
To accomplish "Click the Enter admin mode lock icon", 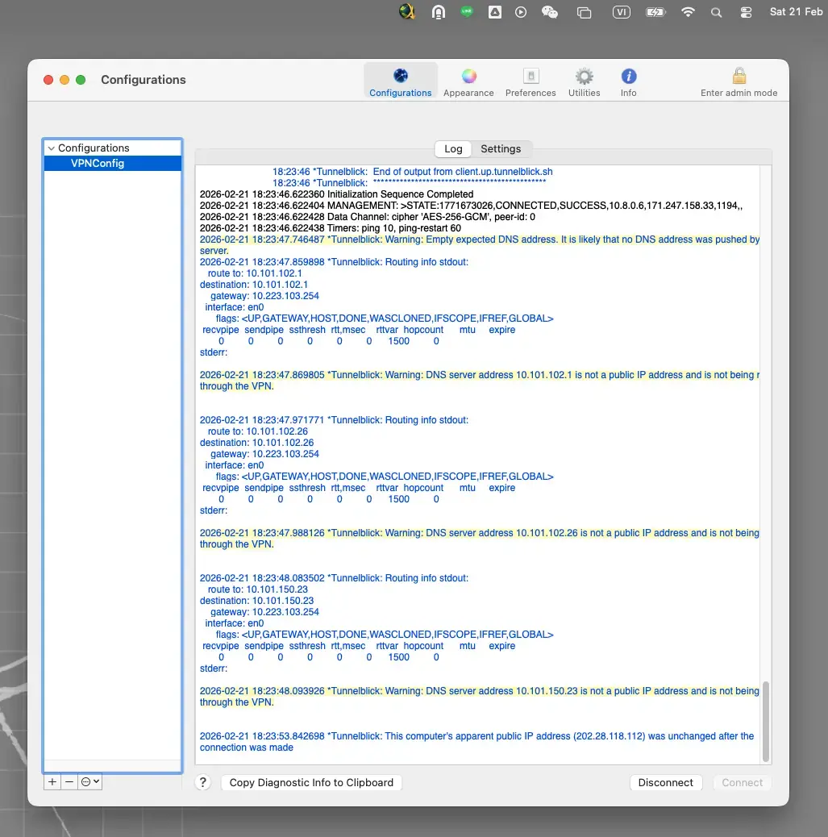I will pyautogui.click(x=739, y=77).
